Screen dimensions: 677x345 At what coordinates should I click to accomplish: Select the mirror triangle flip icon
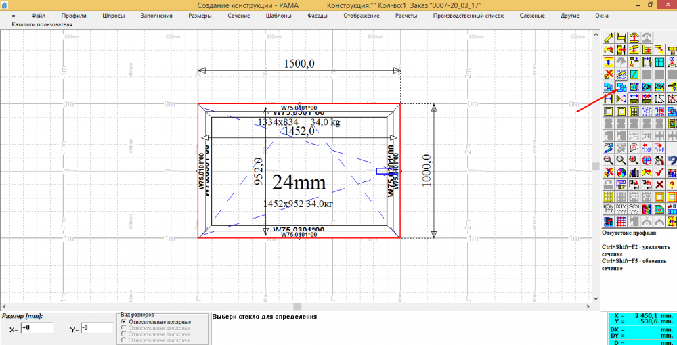click(x=621, y=99)
